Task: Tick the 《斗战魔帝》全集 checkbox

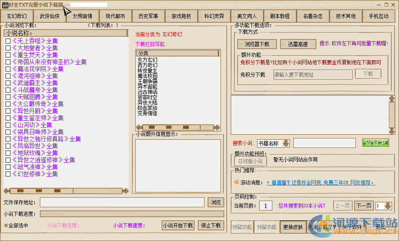Action: (8, 90)
